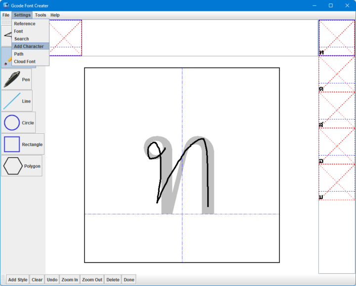This screenshot has width=356, height=286.
Task: Click the style preview box at top
Action: [65, 38]
